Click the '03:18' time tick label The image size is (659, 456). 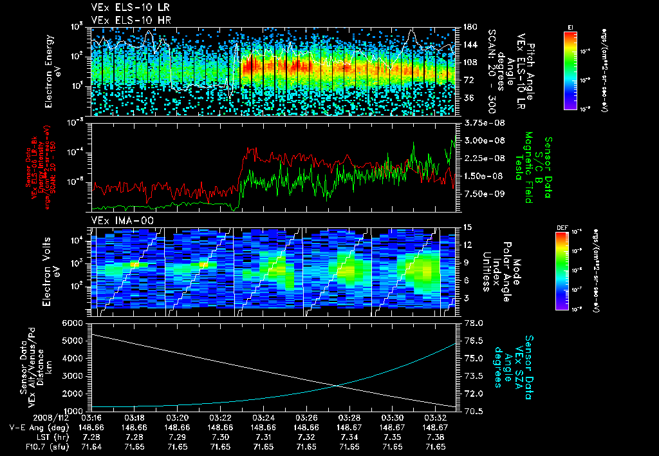pos(135,418)
